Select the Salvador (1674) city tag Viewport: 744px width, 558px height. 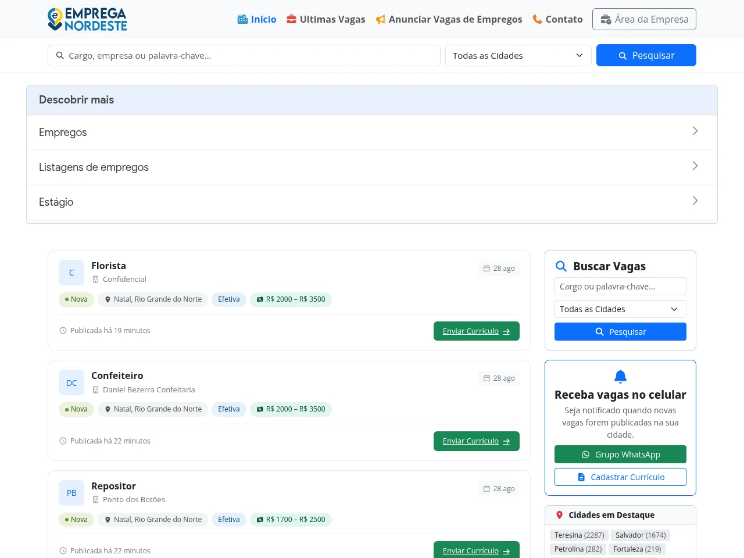point(641,535)
